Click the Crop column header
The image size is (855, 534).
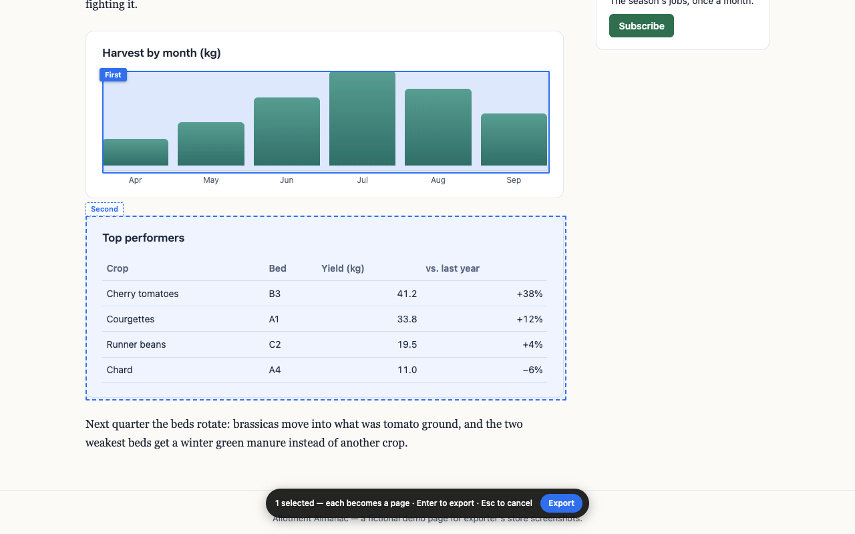tap(118, 268)
